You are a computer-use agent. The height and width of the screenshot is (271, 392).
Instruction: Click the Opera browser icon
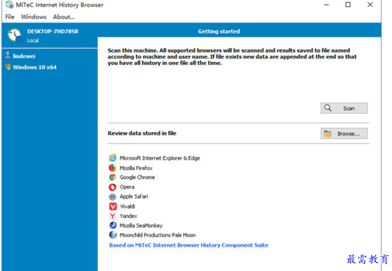click(x=113, y=187)
